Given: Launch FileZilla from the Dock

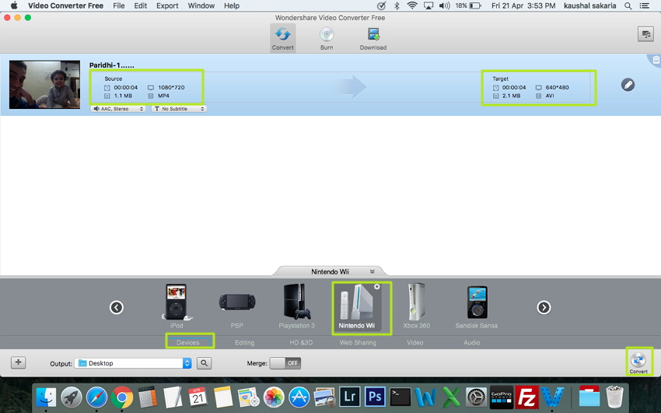Looking at the screenshot, I should tap(527, 397).
